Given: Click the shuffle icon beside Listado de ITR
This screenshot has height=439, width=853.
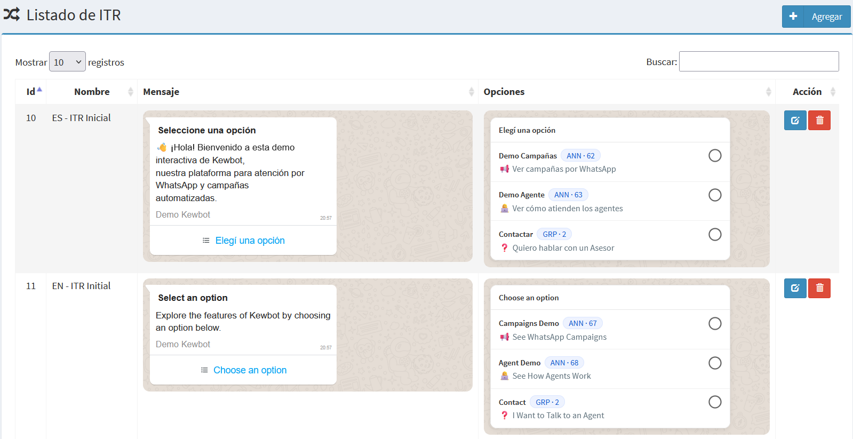Looking at the screenshot, I should 12,14.
